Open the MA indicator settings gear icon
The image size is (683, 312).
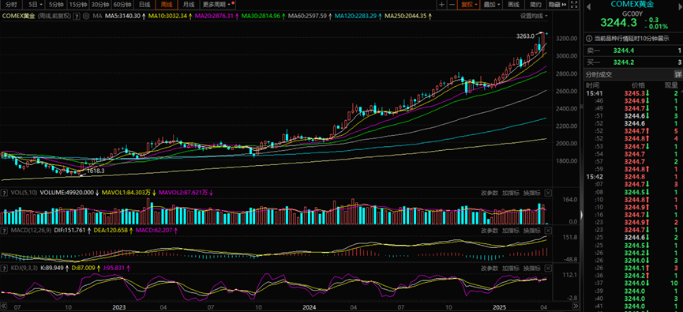pyautogui.click(x=86, y=16)
